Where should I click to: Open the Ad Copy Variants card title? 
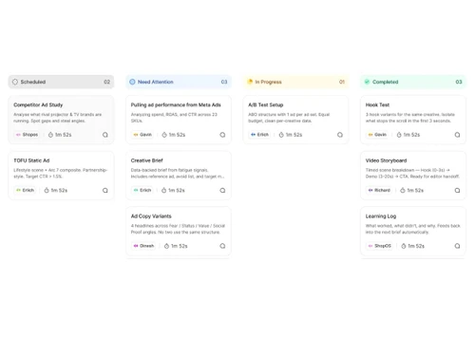pos(151,216)
